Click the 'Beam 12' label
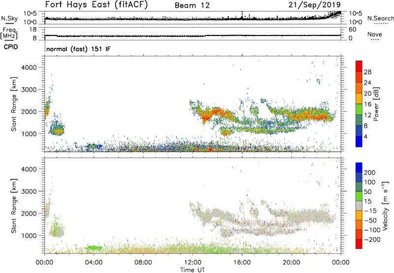Image resolution: width=394 pixels, height=273 pixels. coord(192,5)
